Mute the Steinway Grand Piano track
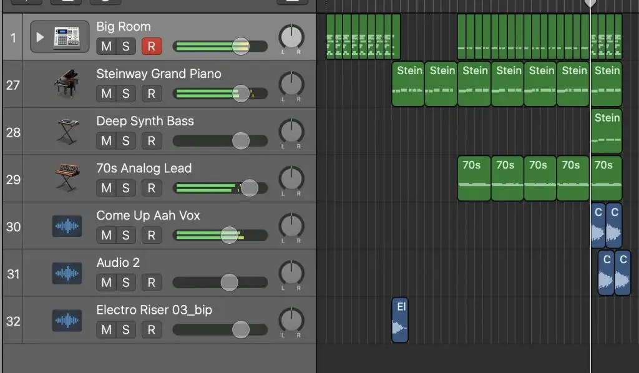Screen dimensions: 639x373 pyautogui.click(x=106, y=94)
